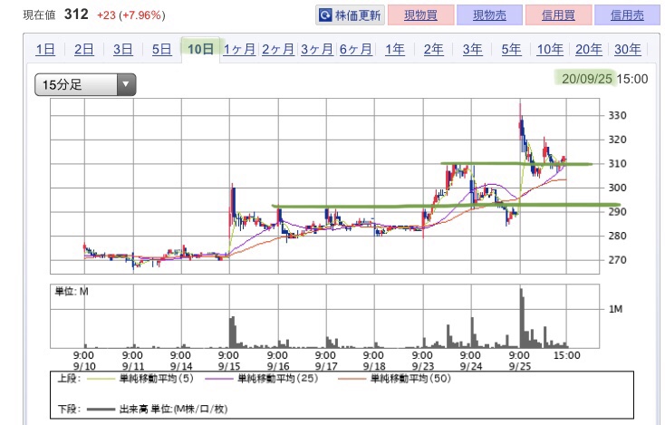
Task: Switch chart to 20年 range
Action: [589, 49]
